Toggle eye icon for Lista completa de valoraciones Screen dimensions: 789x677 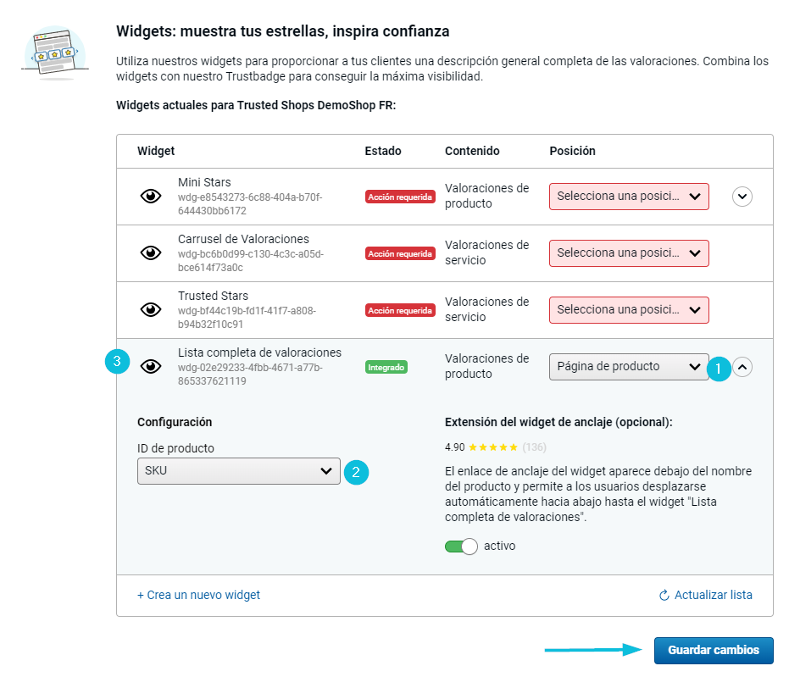point(151,366)
